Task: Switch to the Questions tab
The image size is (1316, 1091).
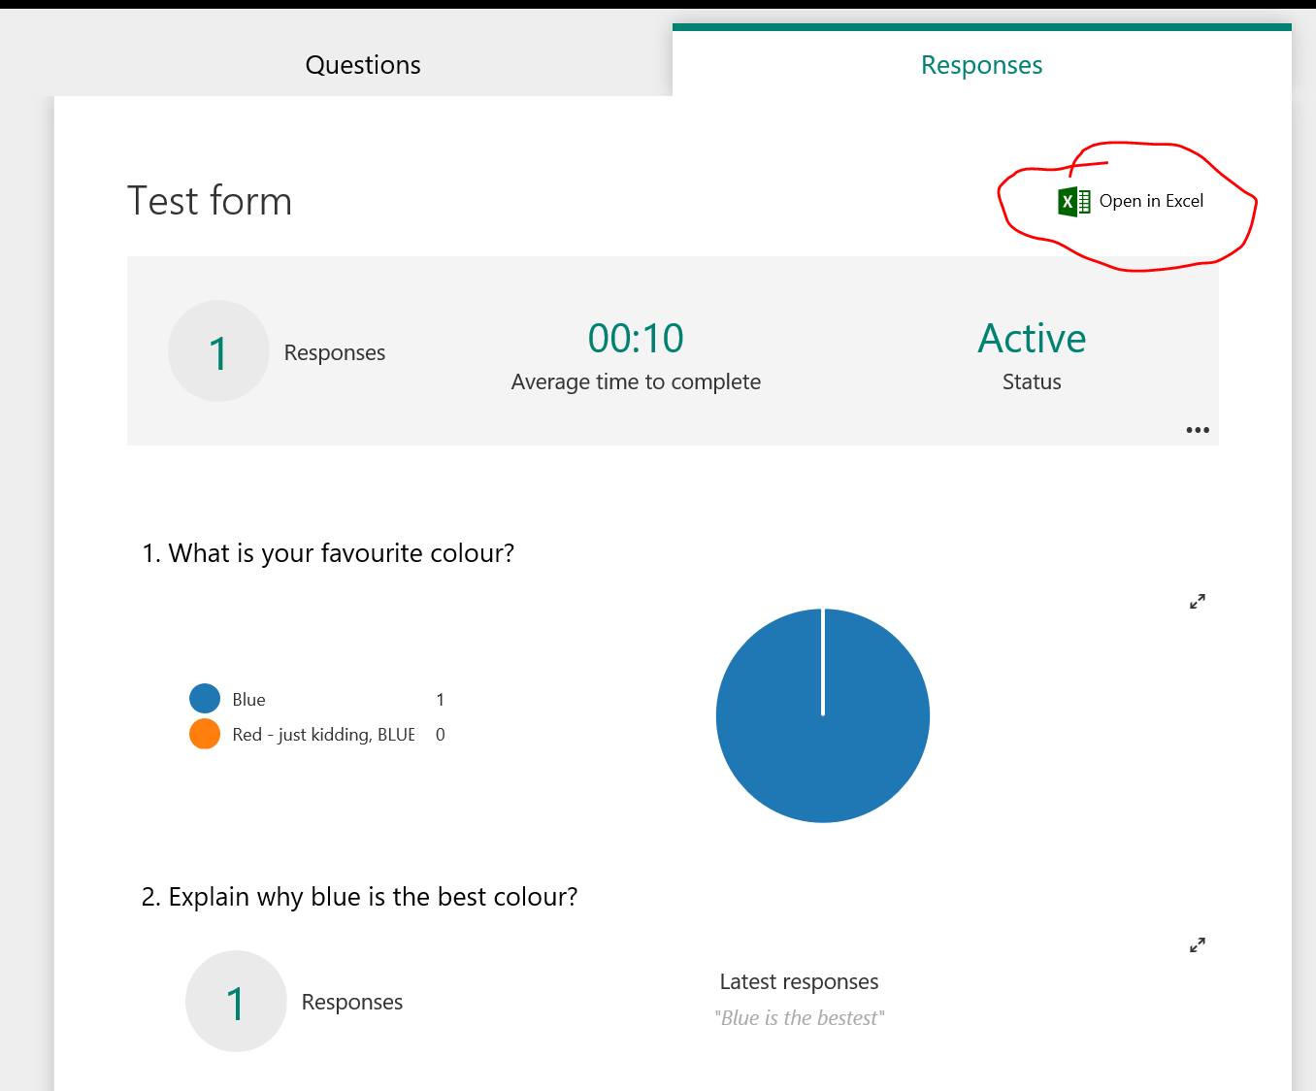Action: click(x=363, y=65)
